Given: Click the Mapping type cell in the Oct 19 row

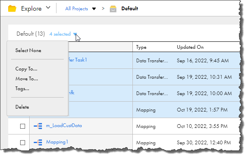Looking at the screenshot, I should click(x=146, y=110).
